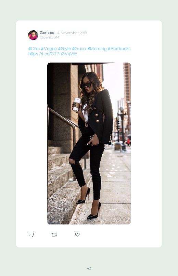Open Gericco's profile avatar picture
This screenshot has width=178, height=276.
pyautogui.click(x=33, y=35)
